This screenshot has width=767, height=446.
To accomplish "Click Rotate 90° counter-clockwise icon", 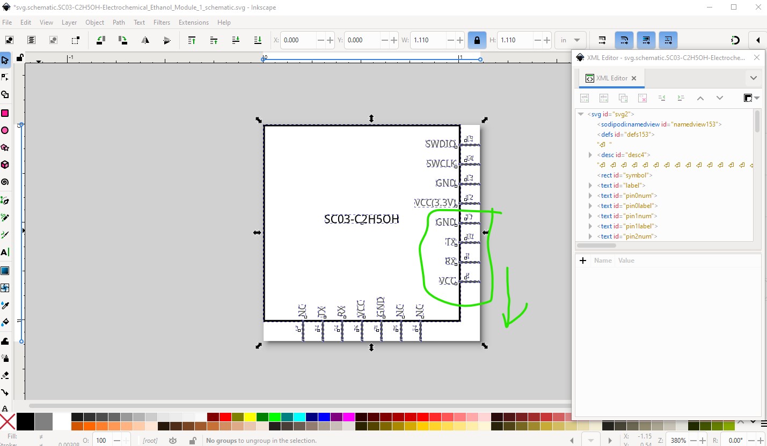I will pos(100,40).
